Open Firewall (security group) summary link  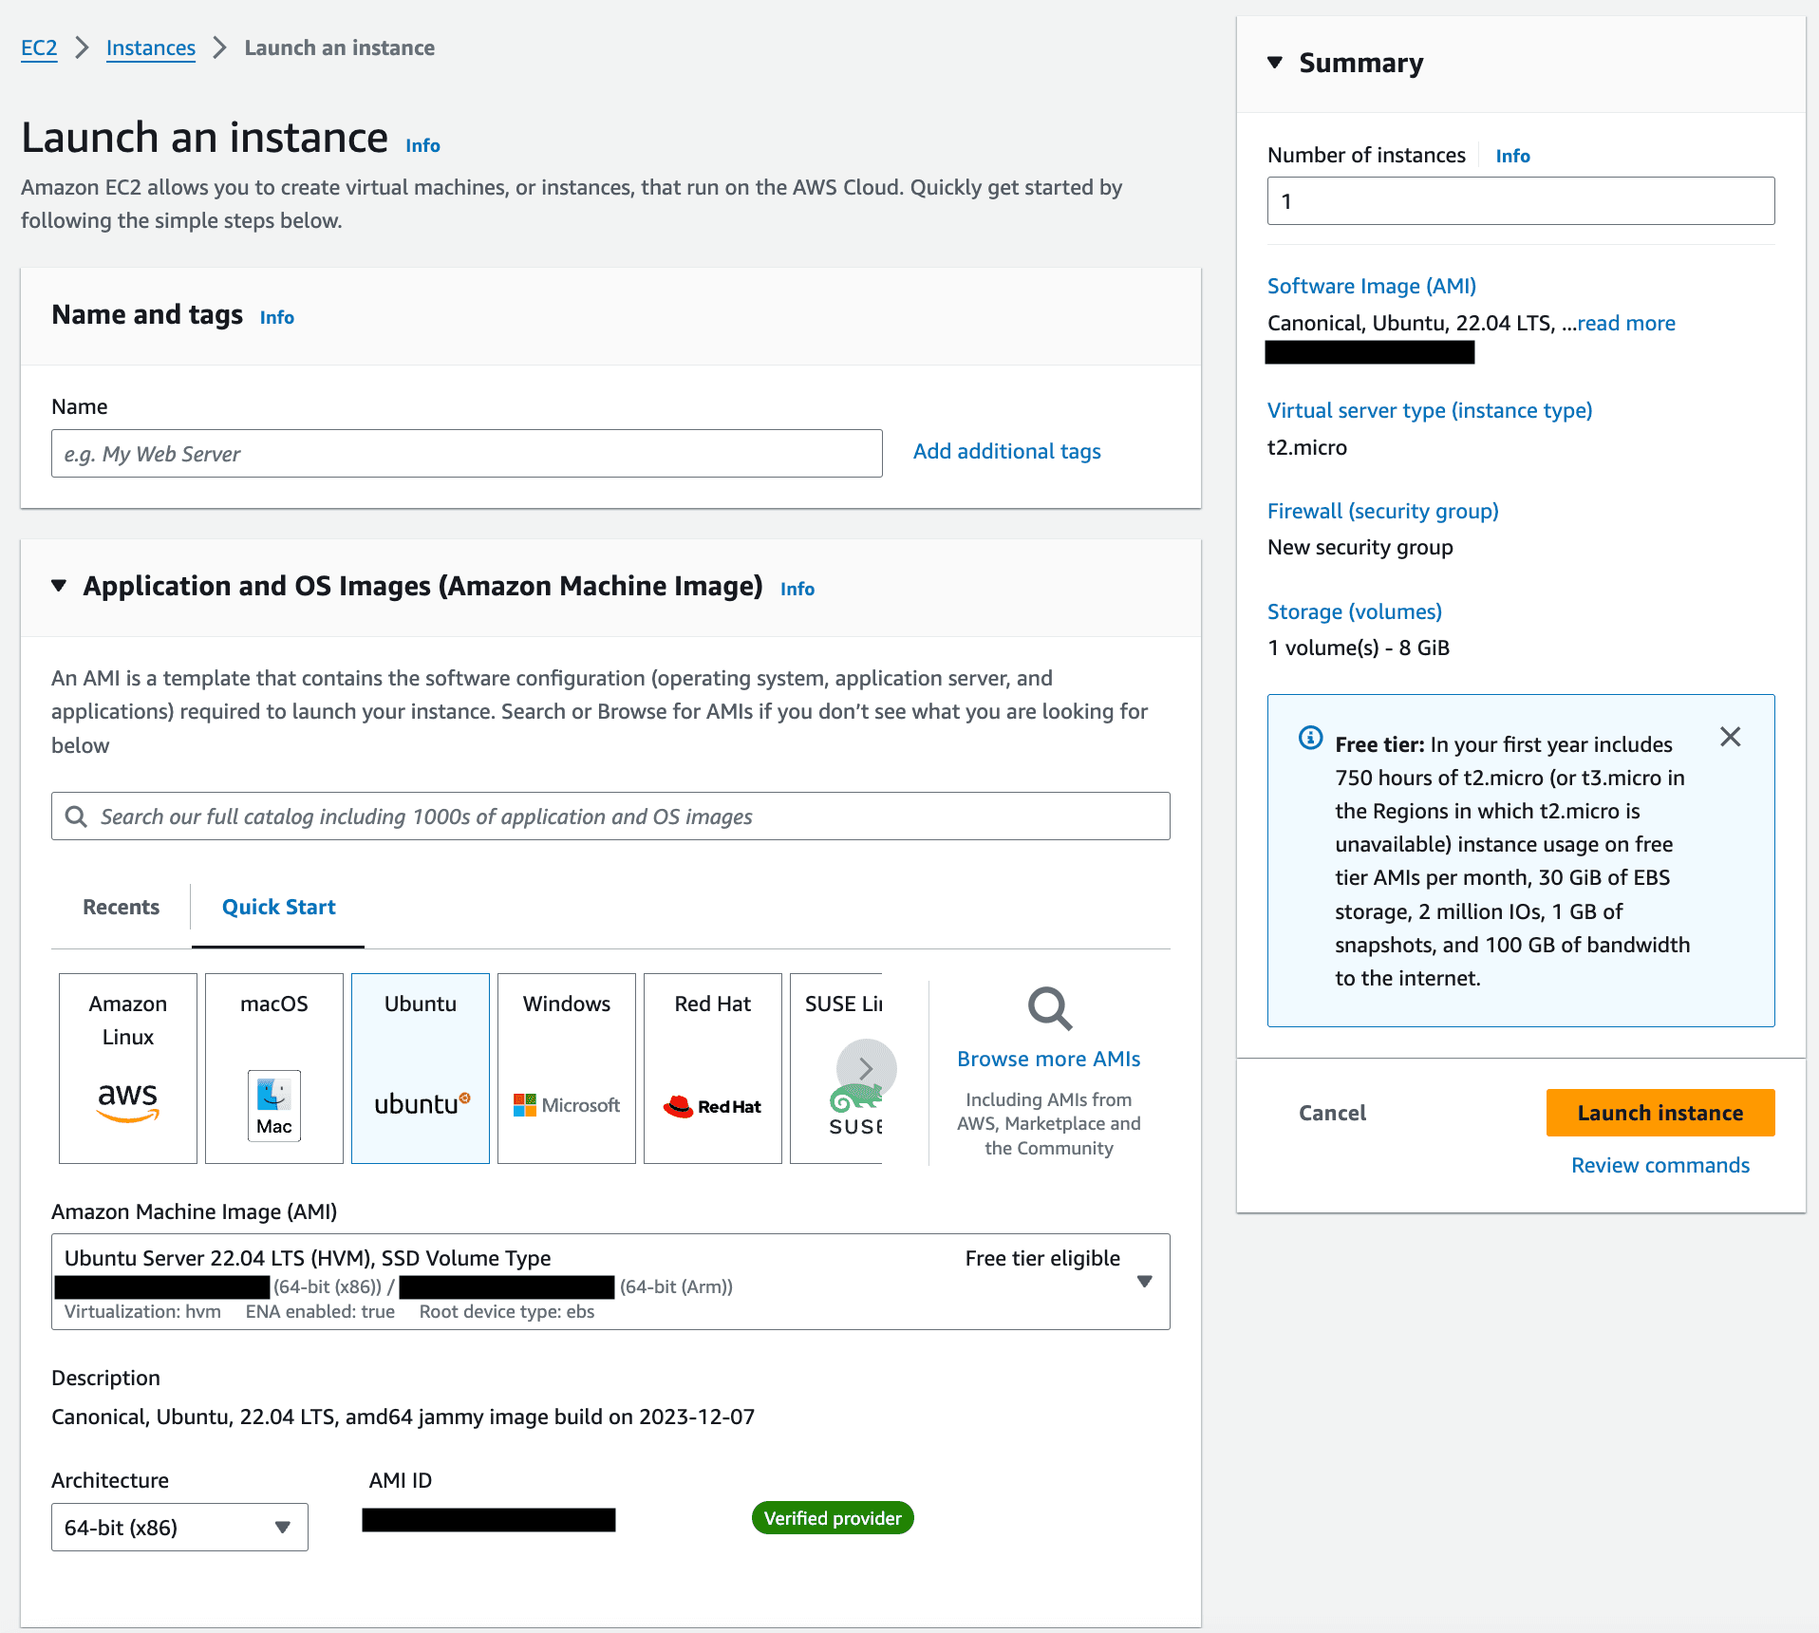click(1383, 511)
